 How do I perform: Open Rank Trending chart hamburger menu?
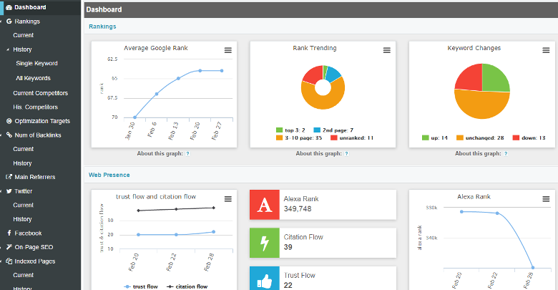tap(387, 50)
